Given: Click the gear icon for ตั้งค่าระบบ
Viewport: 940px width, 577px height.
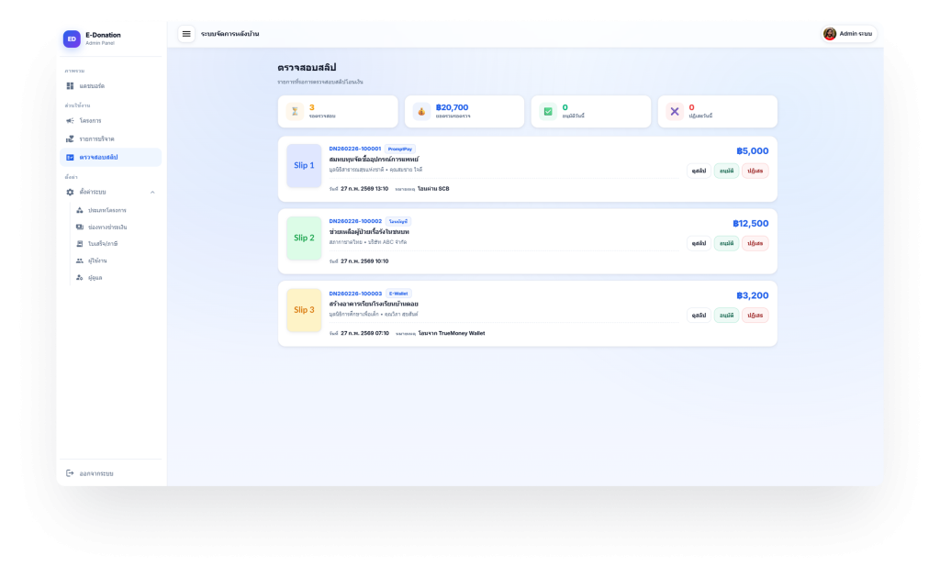Looking at the screenshot, I should (70, 192).
